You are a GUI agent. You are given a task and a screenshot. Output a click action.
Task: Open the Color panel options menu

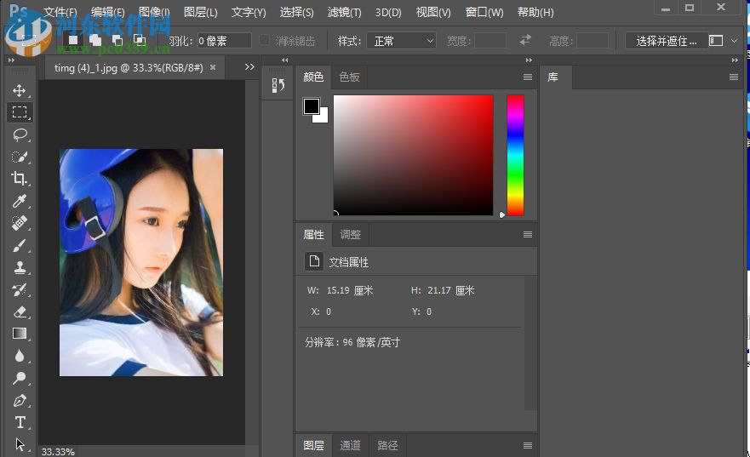[528, 77]
